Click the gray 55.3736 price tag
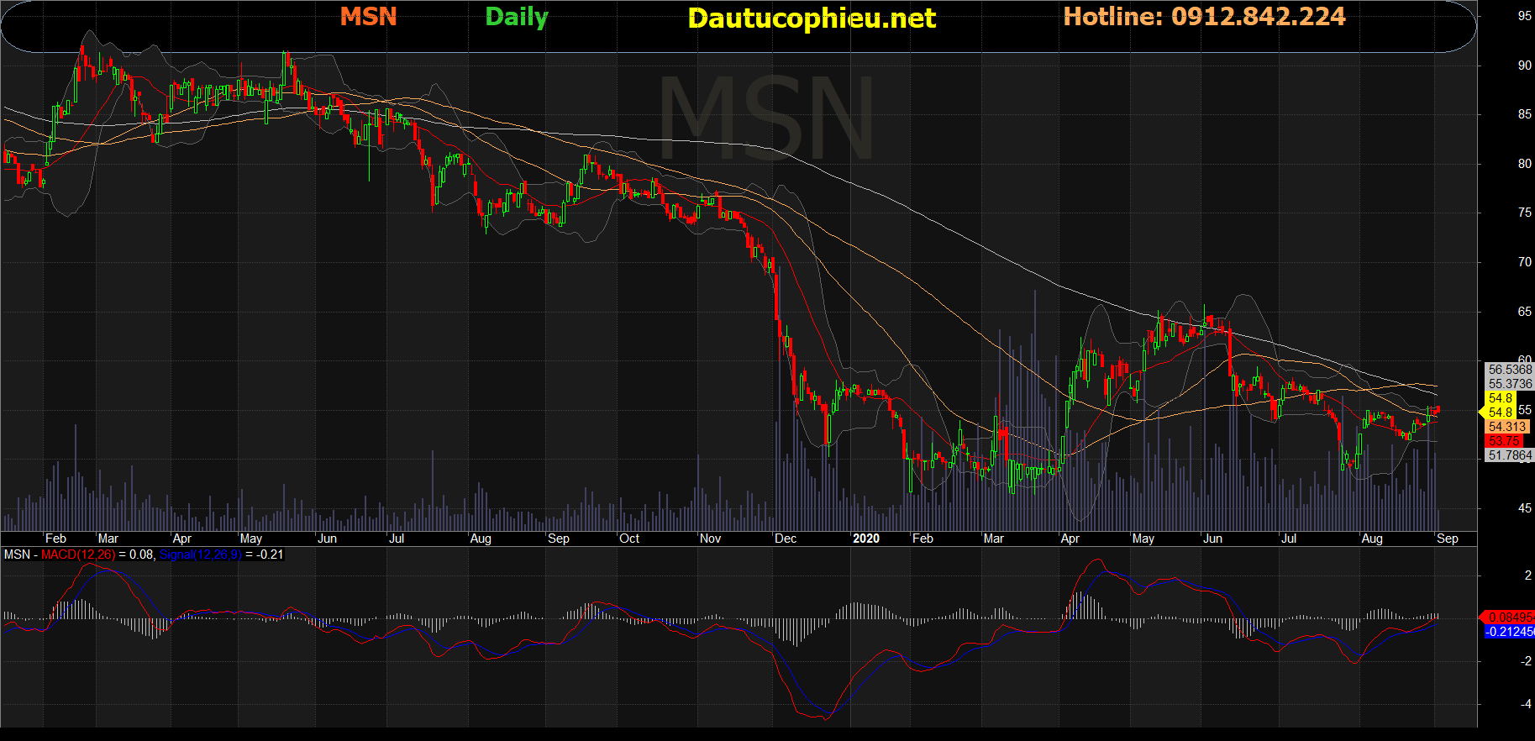Image resolution: width=1535 pixels, height=741 pixels. (1509, 384)
